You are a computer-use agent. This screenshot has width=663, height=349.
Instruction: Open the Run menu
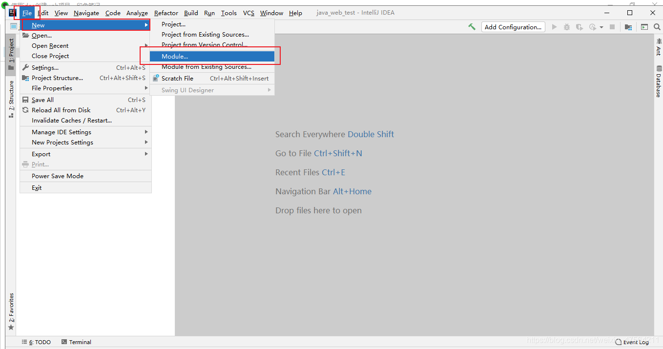(x=209, y=13)
